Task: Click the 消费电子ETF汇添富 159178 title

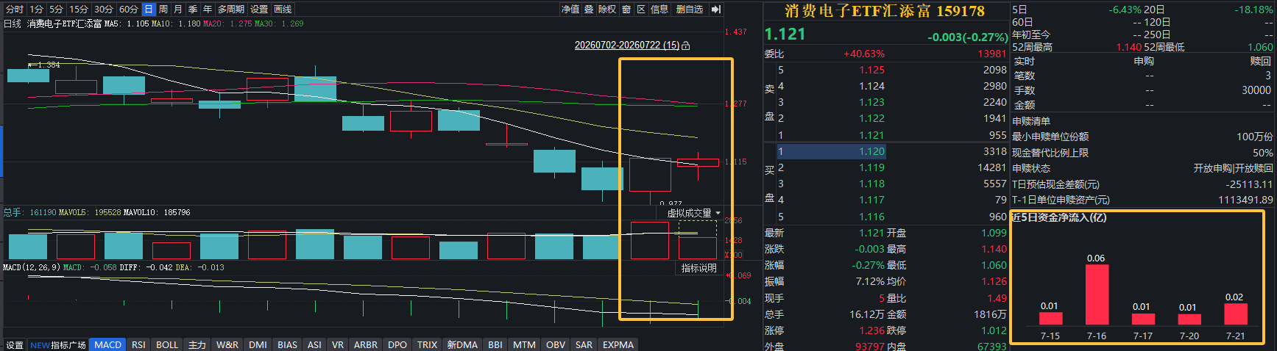Action: pos(884,11)
